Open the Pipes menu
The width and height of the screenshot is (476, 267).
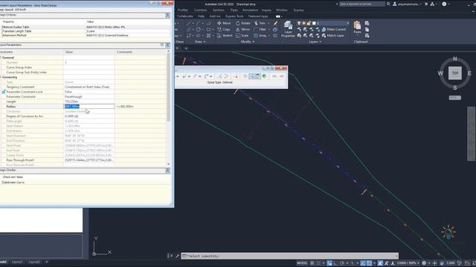(234, 10)
